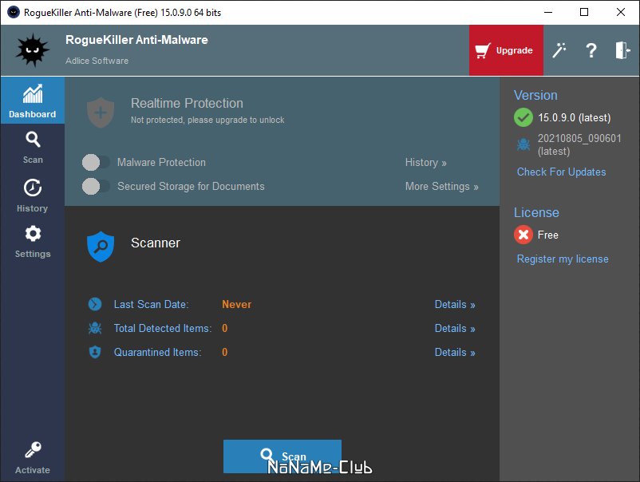Click the 'Adlice Software' subtitle
The width and height of the screenshot is (640, 482).
(97, 61)
